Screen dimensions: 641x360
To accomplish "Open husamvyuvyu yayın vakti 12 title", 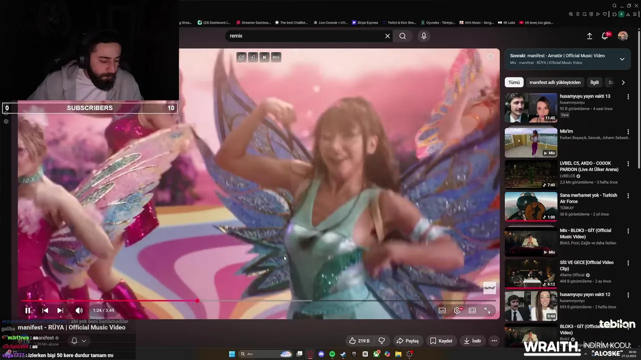I will pyautogui.click(x=585, y=294).
